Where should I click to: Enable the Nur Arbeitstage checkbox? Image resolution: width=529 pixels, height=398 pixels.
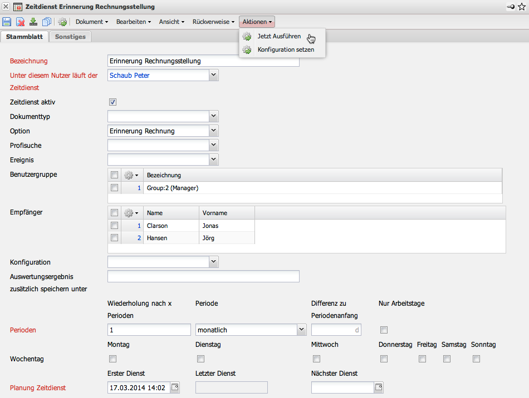point(384,330)
